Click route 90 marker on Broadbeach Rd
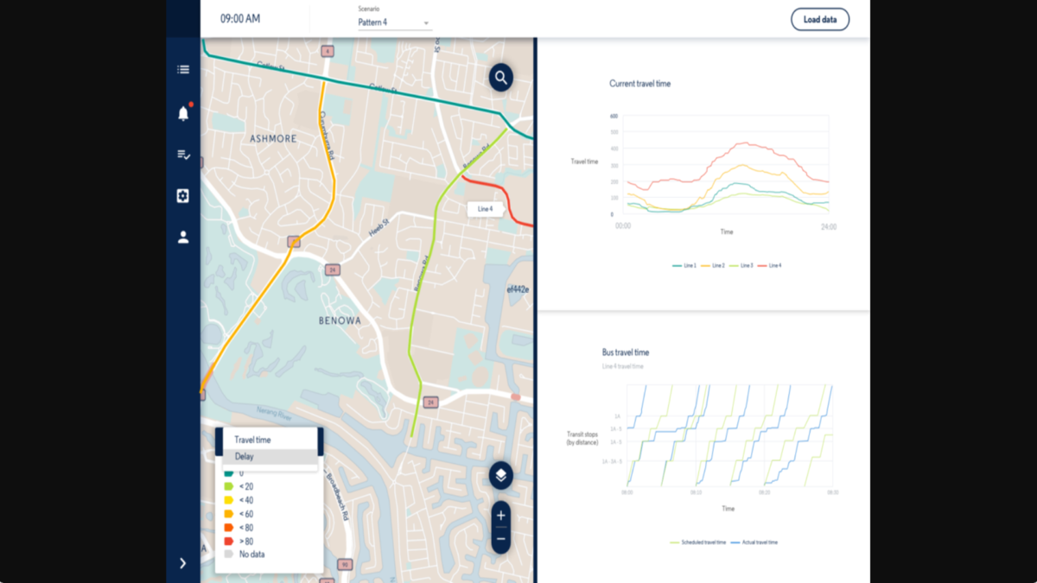Screen dimensions: 1037x583 pos(345,565)
